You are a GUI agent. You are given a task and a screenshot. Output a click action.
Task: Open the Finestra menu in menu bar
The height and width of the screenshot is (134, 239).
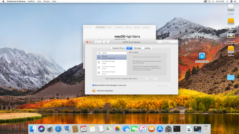coord(46,1)
